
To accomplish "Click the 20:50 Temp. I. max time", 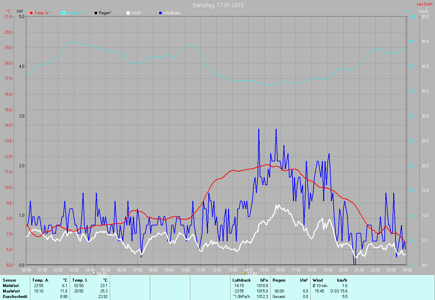I will [79, 291].
